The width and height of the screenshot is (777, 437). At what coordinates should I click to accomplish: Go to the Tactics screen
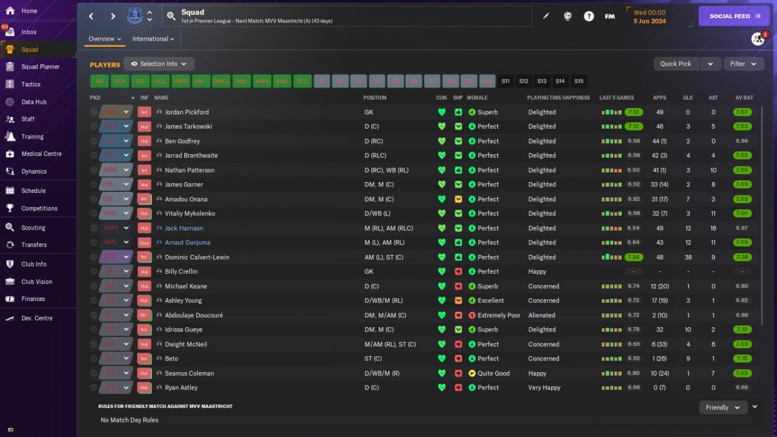click(30, 84)
